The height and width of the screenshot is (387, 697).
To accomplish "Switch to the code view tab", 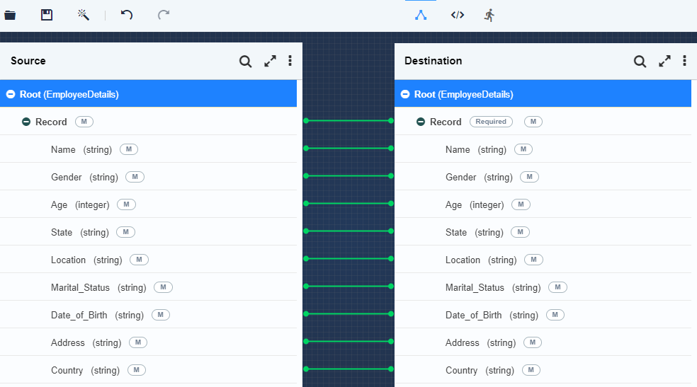I will [x=458, y=15].
